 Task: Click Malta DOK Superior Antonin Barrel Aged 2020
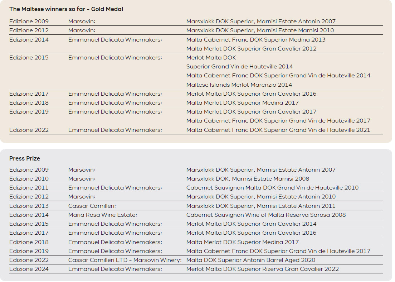(x=251, y=260)
